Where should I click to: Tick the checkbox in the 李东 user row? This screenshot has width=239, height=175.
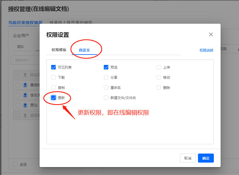tap(18, 95)
